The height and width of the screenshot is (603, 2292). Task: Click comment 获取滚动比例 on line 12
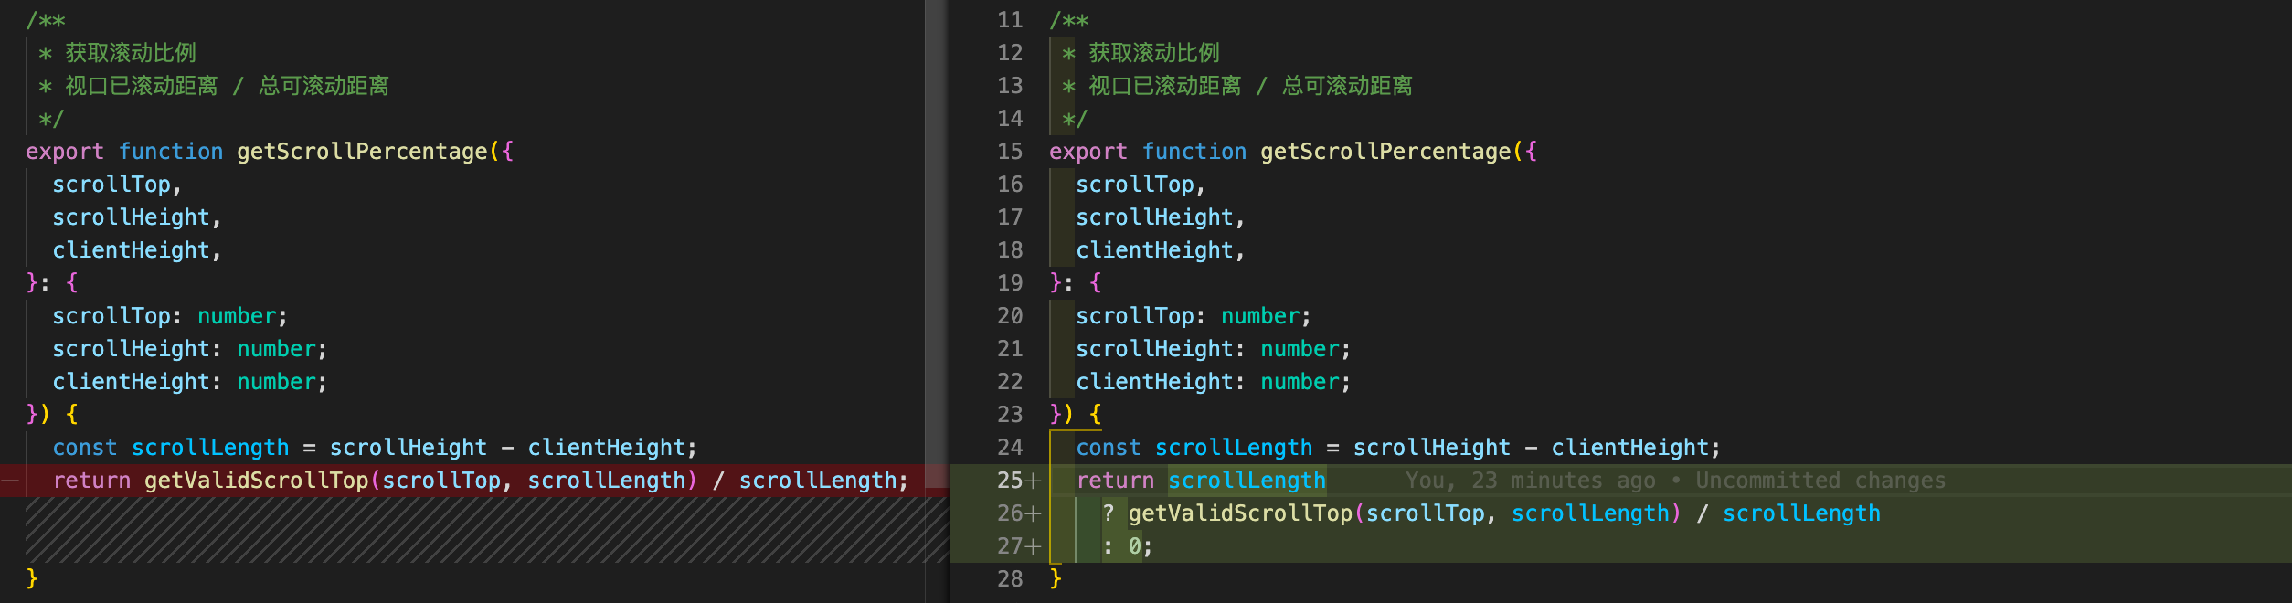click(x=1154, y=53)
